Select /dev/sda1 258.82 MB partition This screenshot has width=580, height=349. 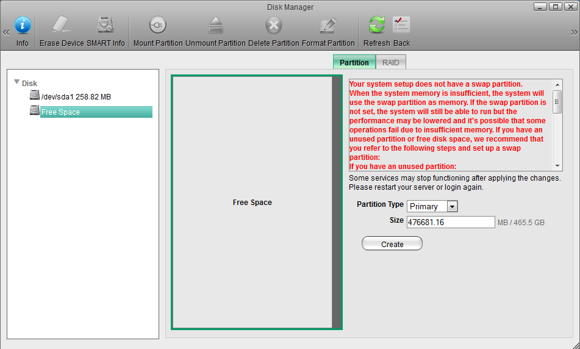coord(76,96)
